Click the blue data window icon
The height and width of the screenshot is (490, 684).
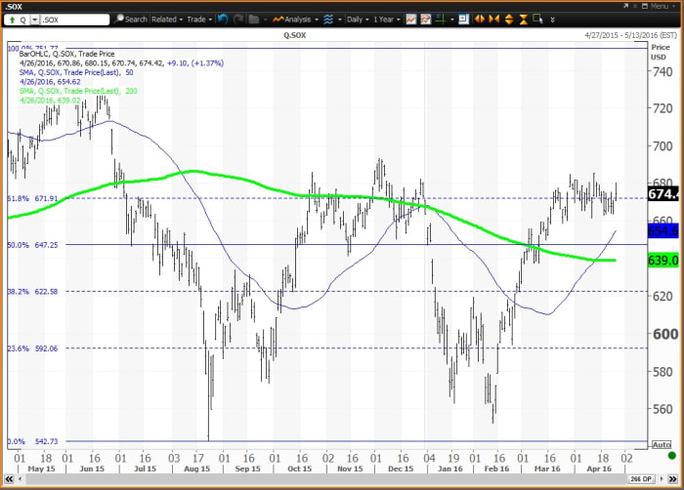pyautogui.click(x=464, y=20)
